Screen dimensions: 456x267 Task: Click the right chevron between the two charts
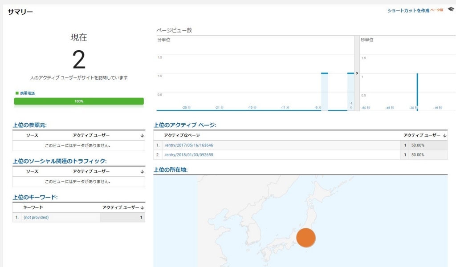coord(357,72)
